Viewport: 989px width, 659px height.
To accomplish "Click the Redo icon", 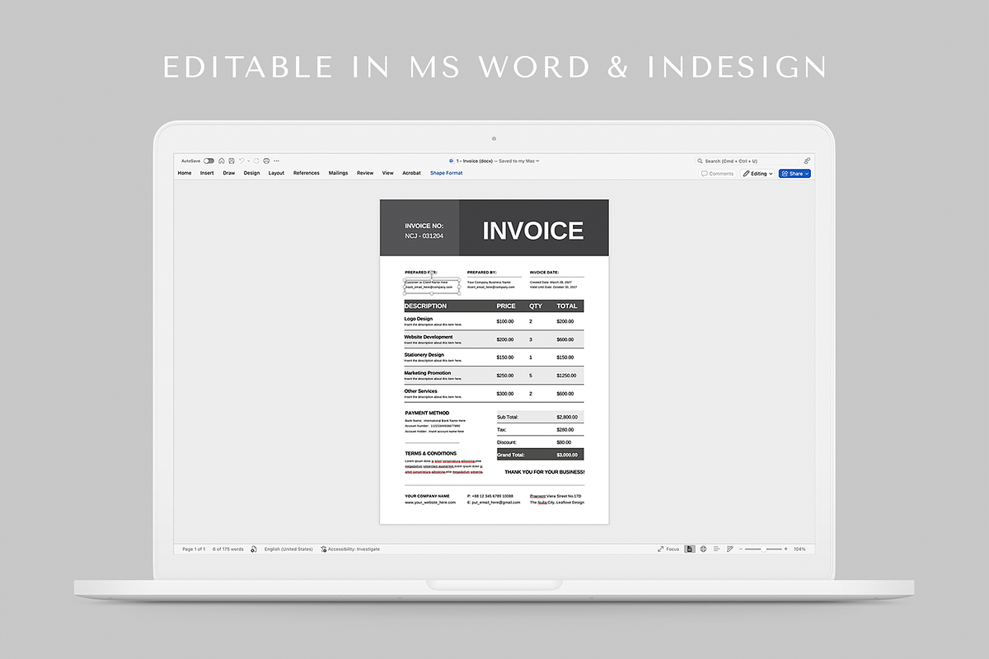I will click(x=256, y=161).
